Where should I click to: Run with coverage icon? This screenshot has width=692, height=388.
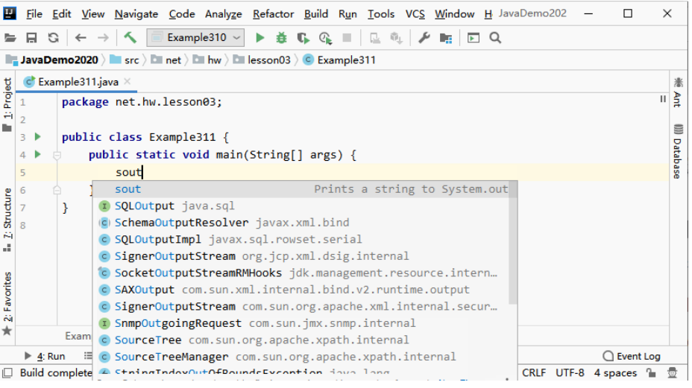(303, 39)
